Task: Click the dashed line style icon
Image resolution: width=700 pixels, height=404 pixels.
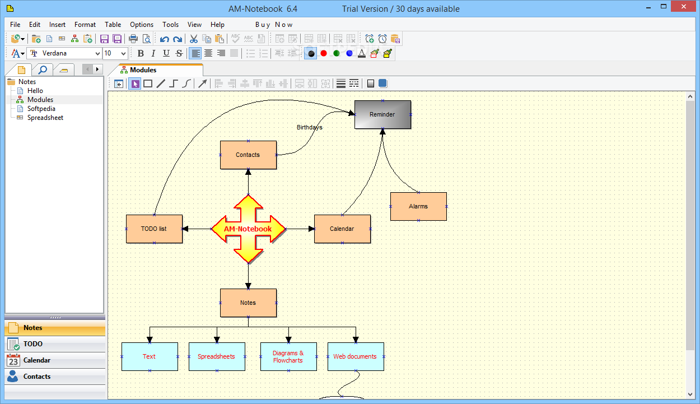Action: [354, 84]
